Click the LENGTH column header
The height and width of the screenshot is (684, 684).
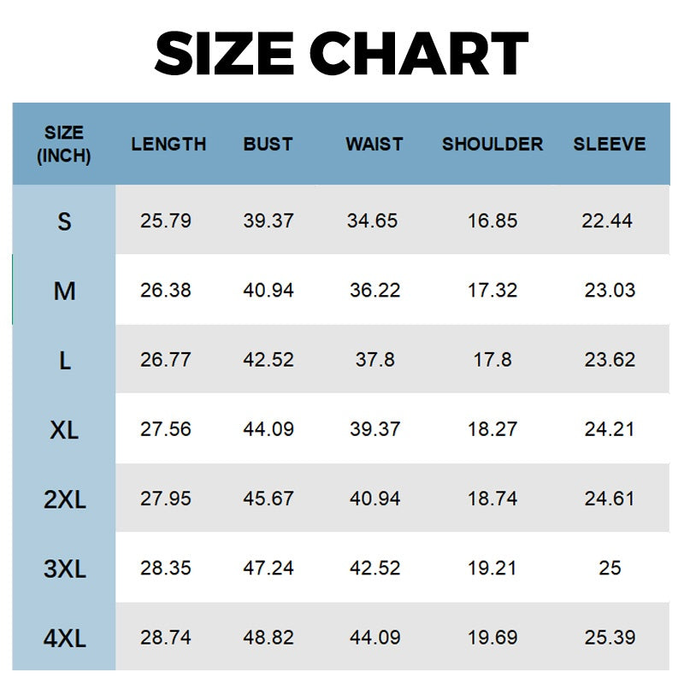168,144
